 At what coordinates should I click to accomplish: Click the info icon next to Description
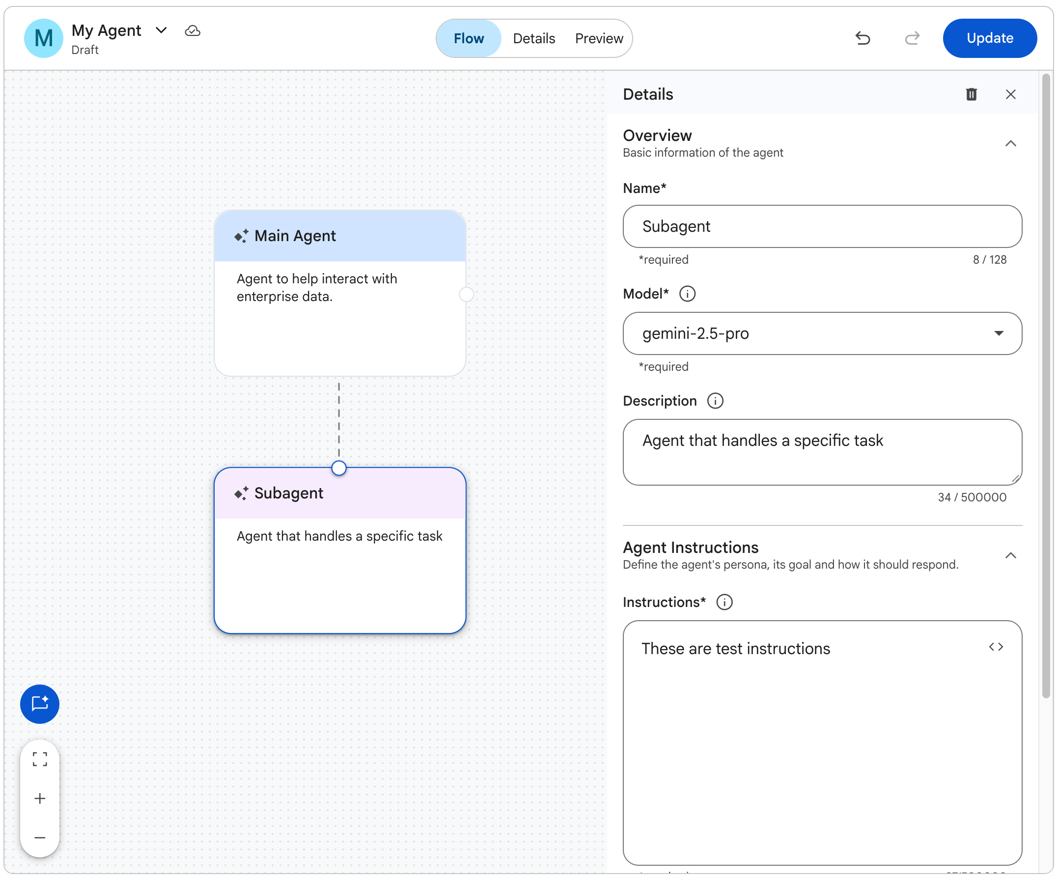[715, 401]
